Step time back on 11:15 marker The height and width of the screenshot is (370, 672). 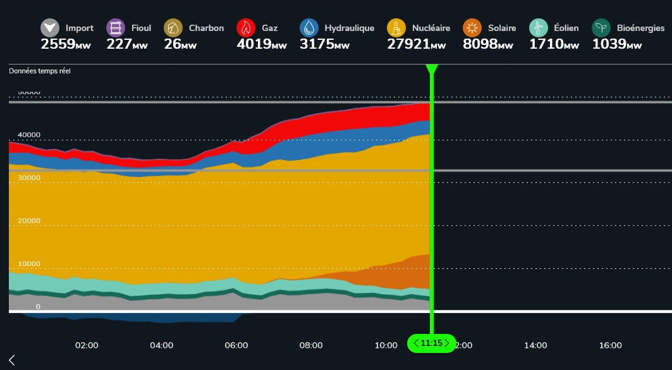point(416,343)
